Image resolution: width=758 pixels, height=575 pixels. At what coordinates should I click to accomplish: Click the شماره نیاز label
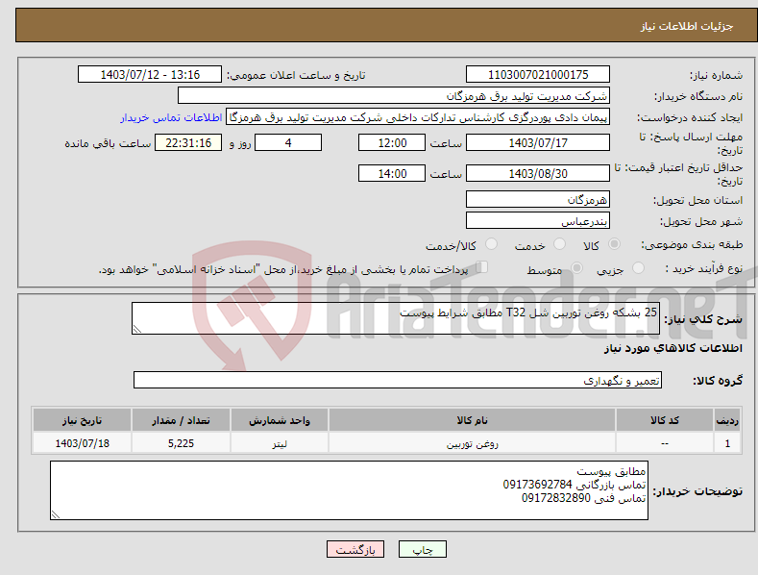click(x=716, y=75)
